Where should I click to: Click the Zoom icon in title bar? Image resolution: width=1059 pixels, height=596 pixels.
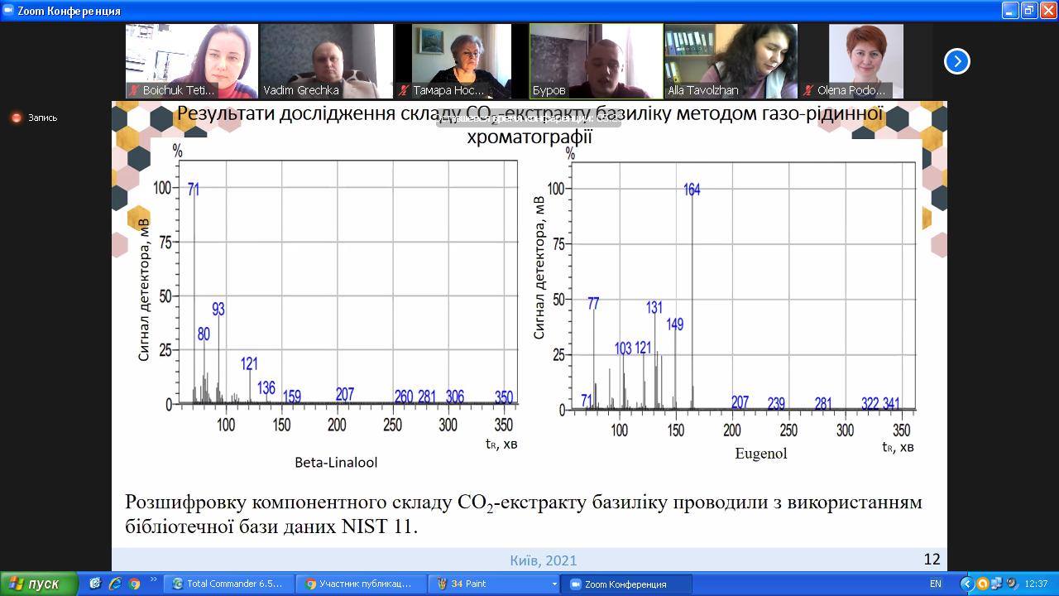(8, 11)
